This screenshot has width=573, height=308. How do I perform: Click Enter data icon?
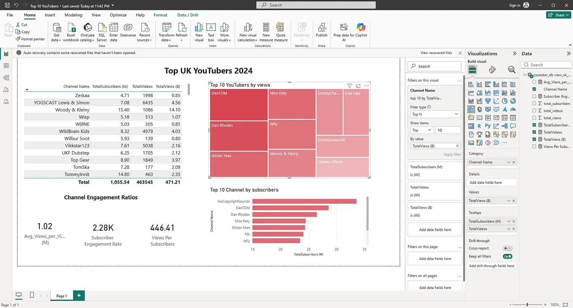tap(114, 27)
